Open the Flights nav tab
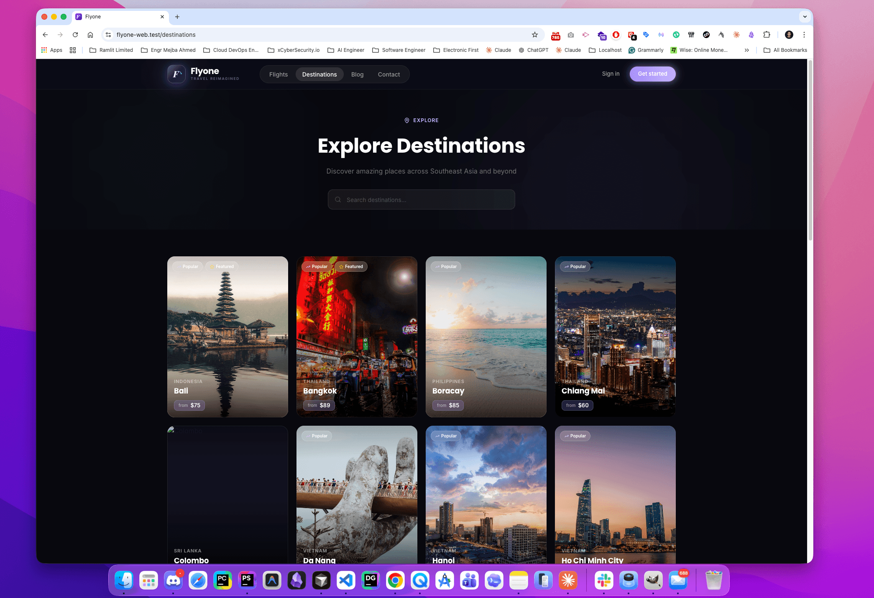The image size is (874, 598). click(x=279, y=74)
